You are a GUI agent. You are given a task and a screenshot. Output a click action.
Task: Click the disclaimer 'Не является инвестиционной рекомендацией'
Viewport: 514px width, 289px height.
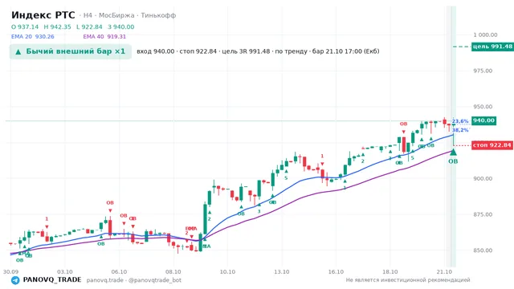click(x=408, y=280)
